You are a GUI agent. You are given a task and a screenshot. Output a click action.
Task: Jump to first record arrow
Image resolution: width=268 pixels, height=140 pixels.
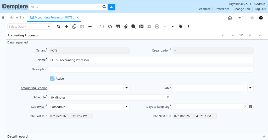(223, 35)
